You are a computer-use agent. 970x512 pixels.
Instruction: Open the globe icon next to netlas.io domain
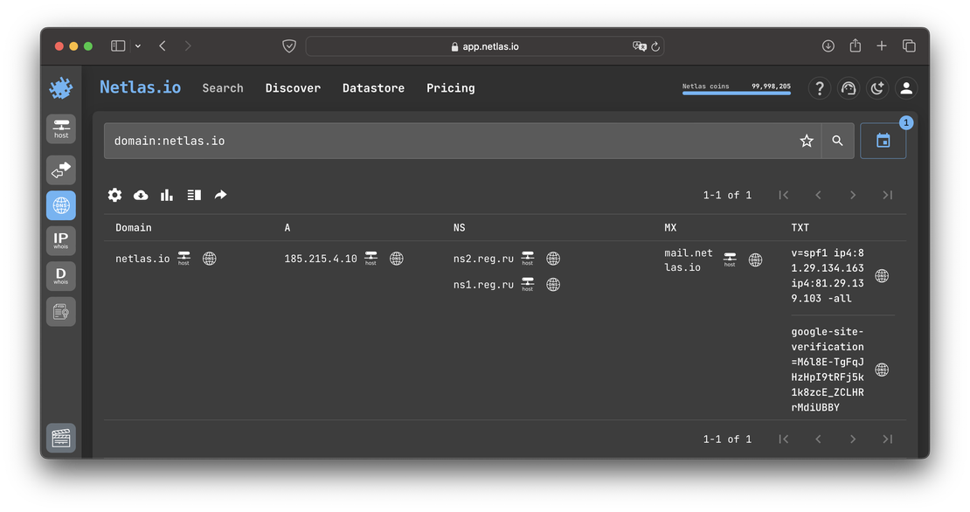pos(209,258)
